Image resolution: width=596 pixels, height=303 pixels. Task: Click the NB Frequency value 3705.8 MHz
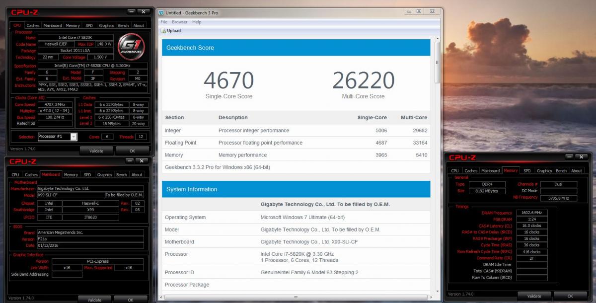click(x=558, y=197)
